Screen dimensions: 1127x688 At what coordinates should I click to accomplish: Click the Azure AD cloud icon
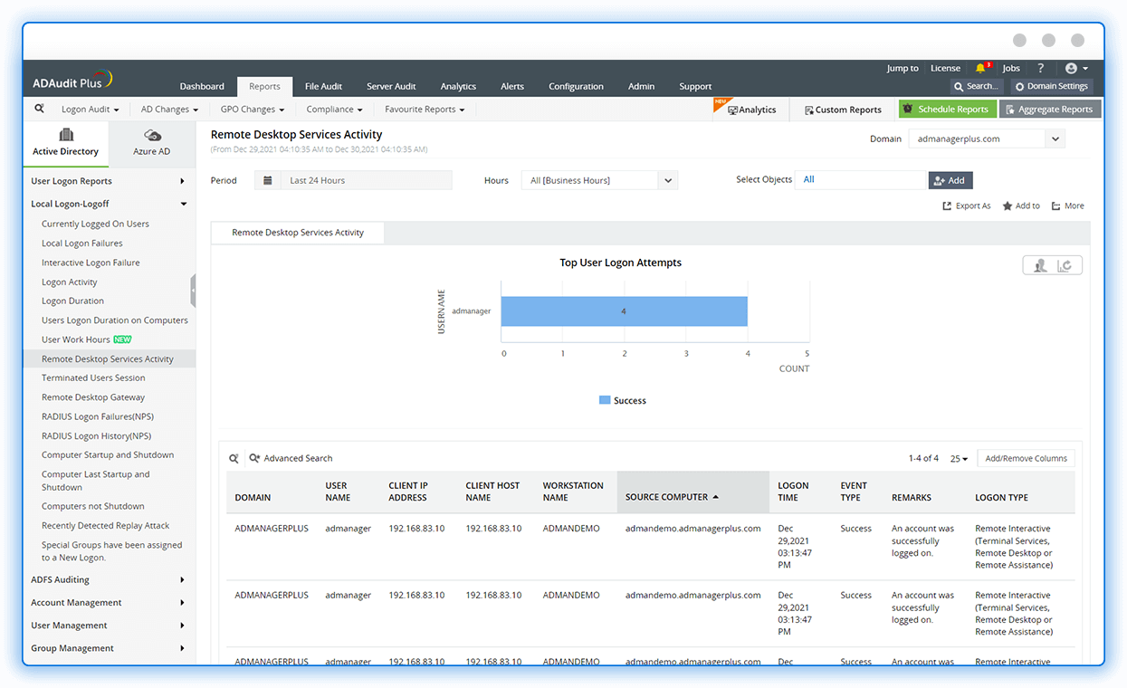pos(152,135)
